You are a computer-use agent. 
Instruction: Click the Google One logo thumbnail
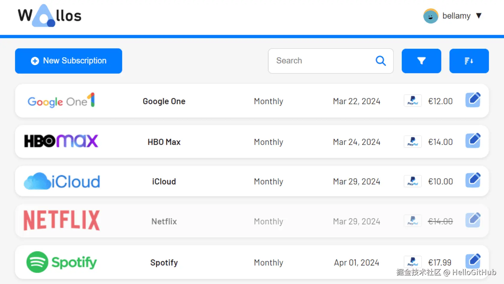point(61,101)
